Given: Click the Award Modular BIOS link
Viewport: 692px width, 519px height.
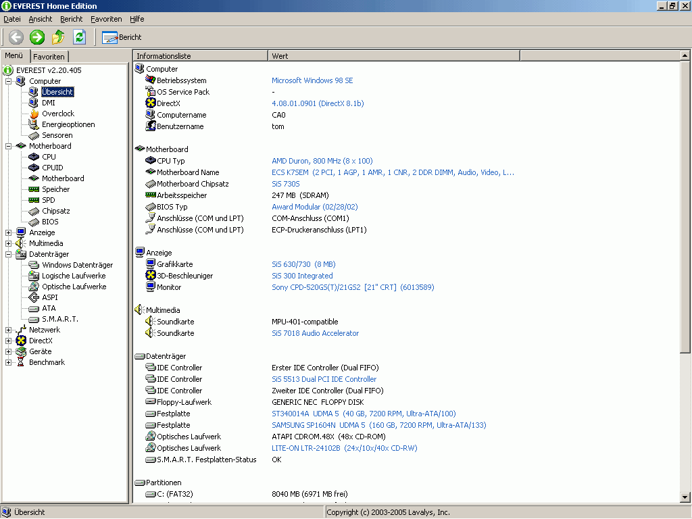Looking at the screenshot, I should coord(315,207).
